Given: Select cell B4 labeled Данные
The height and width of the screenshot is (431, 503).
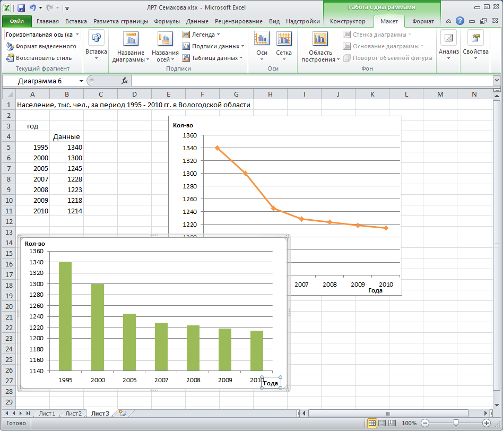Looking at the screenshot, I should (x=67, y=137).
